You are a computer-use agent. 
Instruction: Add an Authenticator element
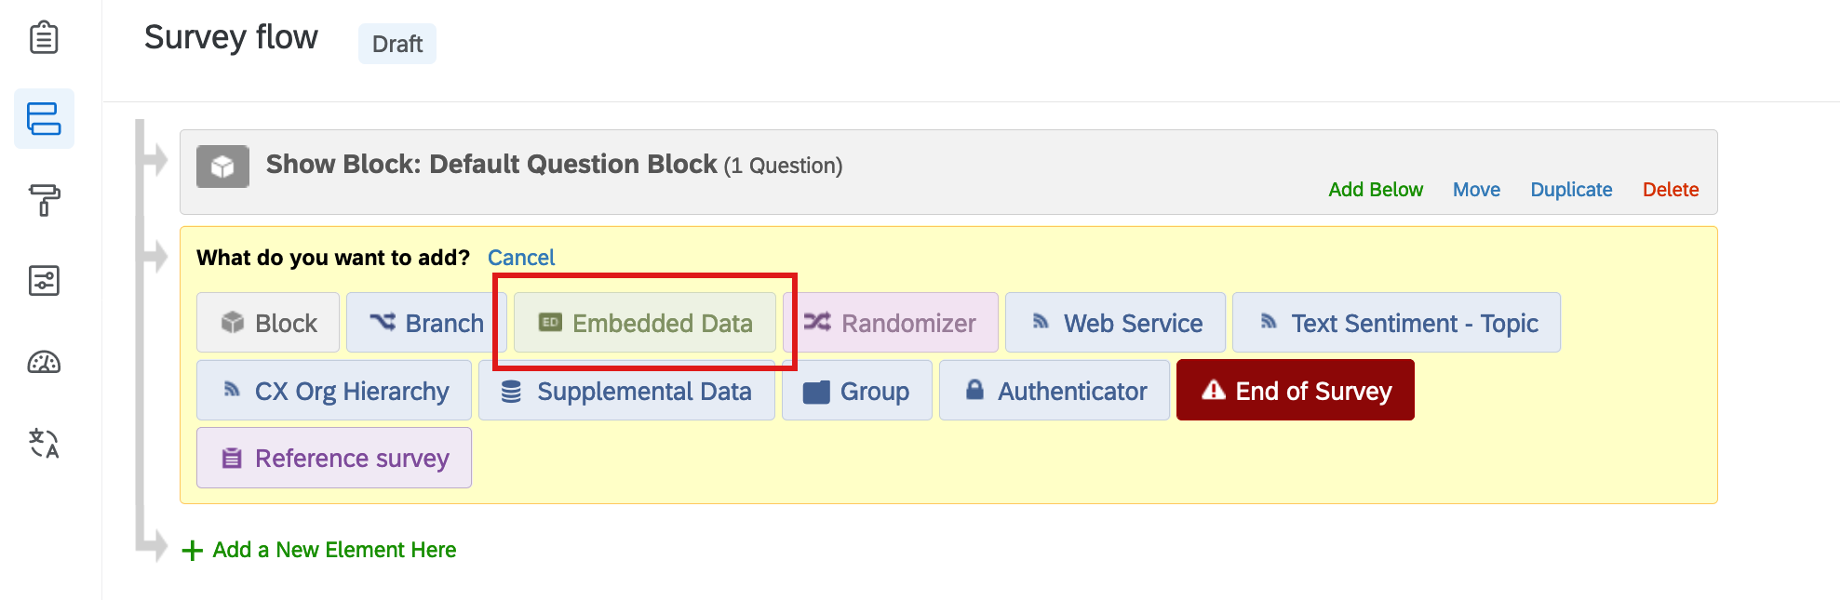click(x=1054, y=391)
